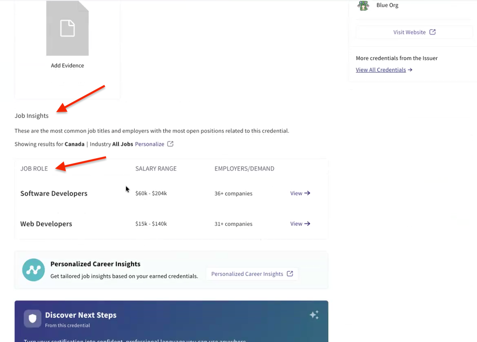Click the Blue Org issuer logo
The height and width of the screenshot is (342, 477).
click(x=363, y=5)
